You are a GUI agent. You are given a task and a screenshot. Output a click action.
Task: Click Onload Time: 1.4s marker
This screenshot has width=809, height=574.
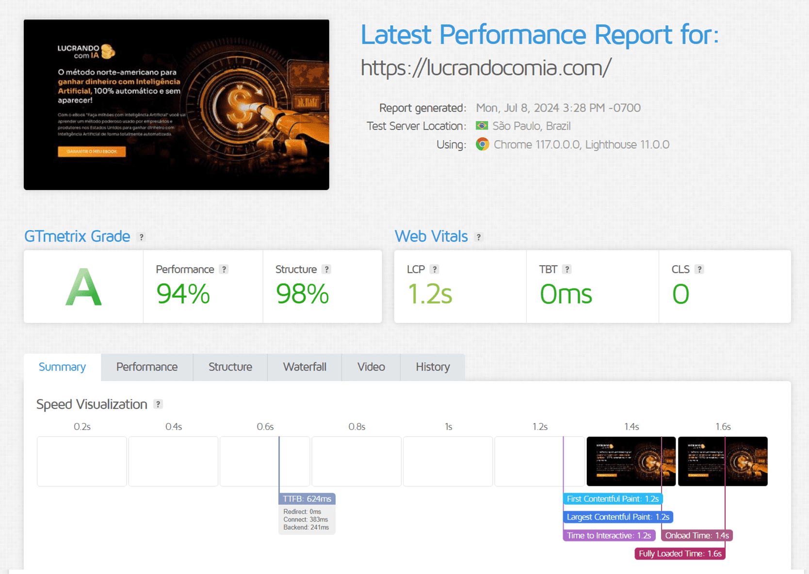coord(697,535)
